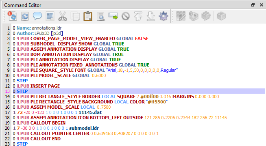Click the CALLOUT BEGIN line
266x146 pixels.
[x=39, y=123]
